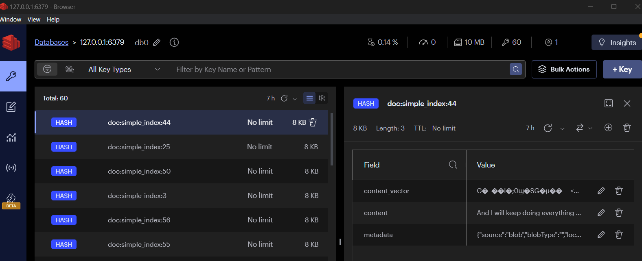This screenshot has width=642, height=261.
Task: Expand key list auto-refresh options
Action: [x=295, y=99]
